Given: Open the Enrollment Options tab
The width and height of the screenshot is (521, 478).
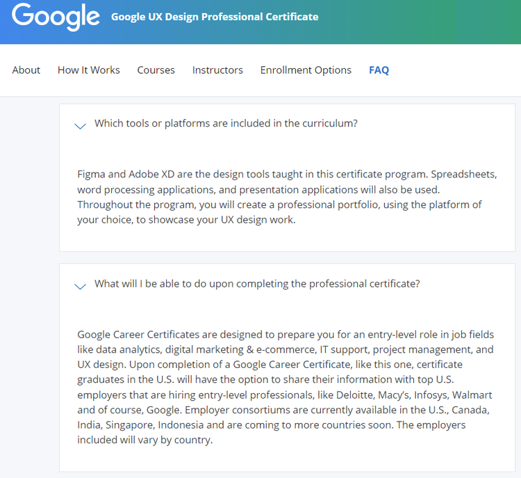Looking at the screenshot, I should [x=306, y=70].
